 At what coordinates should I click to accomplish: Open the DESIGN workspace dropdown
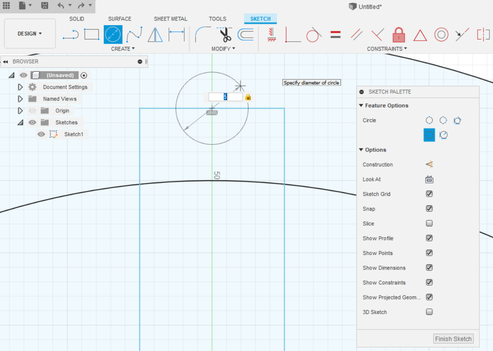(x=30, y=33)
